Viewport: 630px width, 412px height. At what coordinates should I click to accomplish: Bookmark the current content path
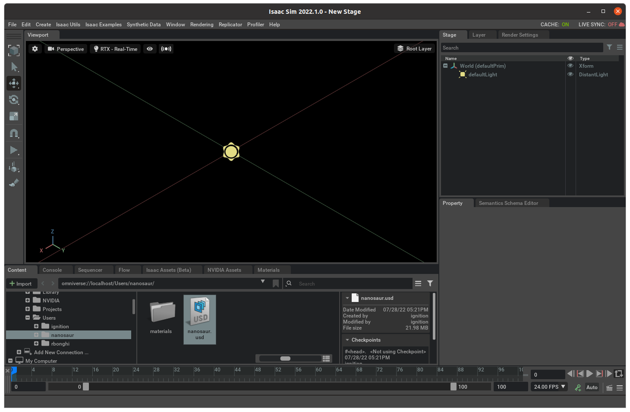276,283
